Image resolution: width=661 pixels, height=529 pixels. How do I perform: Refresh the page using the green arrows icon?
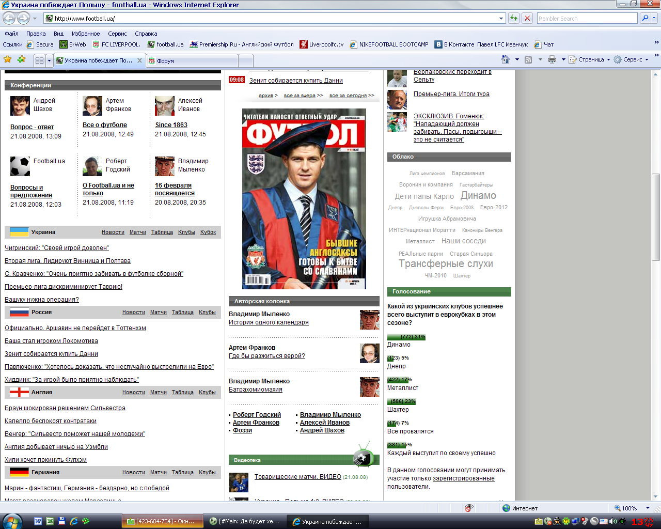514,18
